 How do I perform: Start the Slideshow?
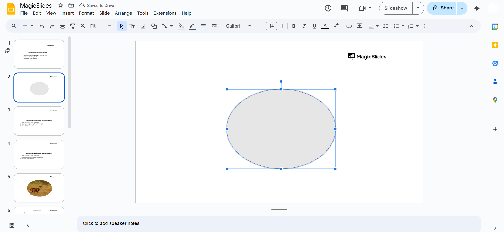(396, 8)
